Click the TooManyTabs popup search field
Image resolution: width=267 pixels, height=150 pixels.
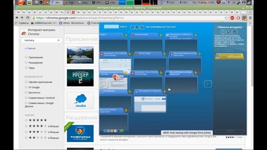(111, 27)
